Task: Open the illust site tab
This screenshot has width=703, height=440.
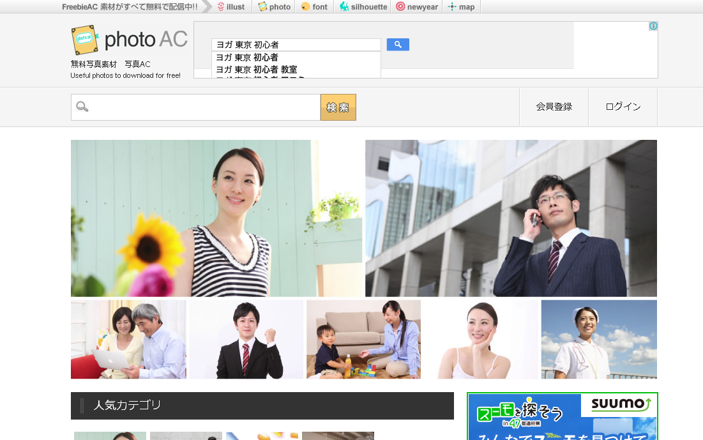Action: click(x=231, y=7)
